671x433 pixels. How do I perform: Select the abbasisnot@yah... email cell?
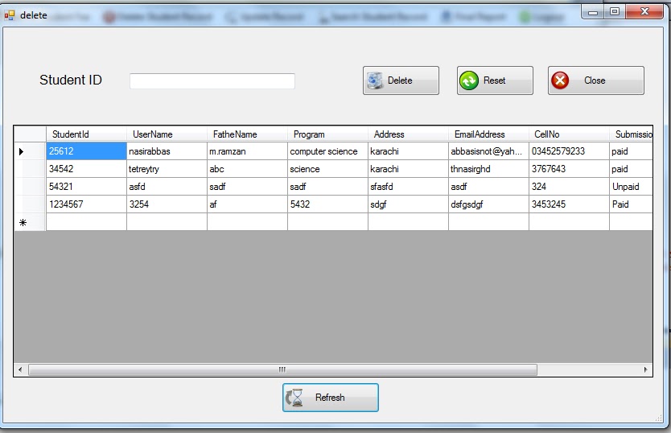488,151
